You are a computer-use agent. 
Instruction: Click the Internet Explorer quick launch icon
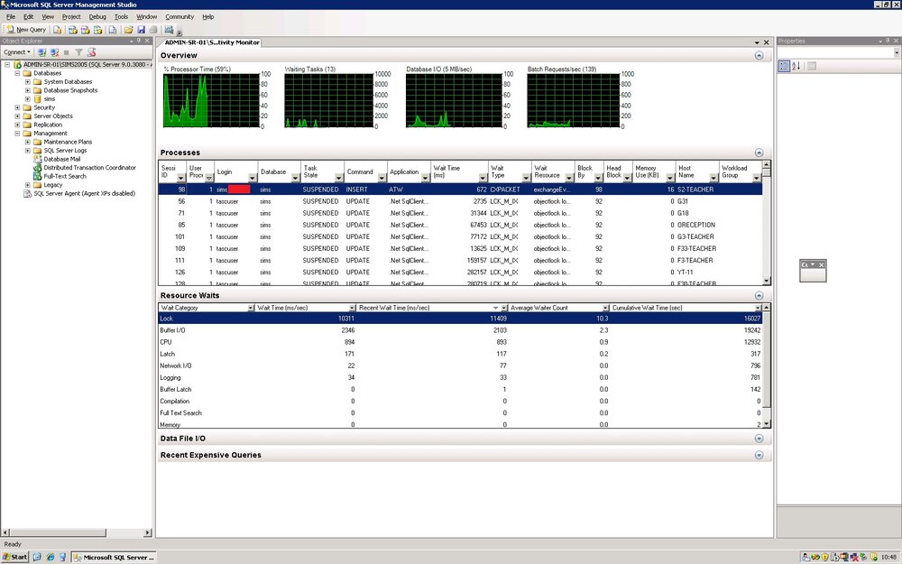(50, 557)
